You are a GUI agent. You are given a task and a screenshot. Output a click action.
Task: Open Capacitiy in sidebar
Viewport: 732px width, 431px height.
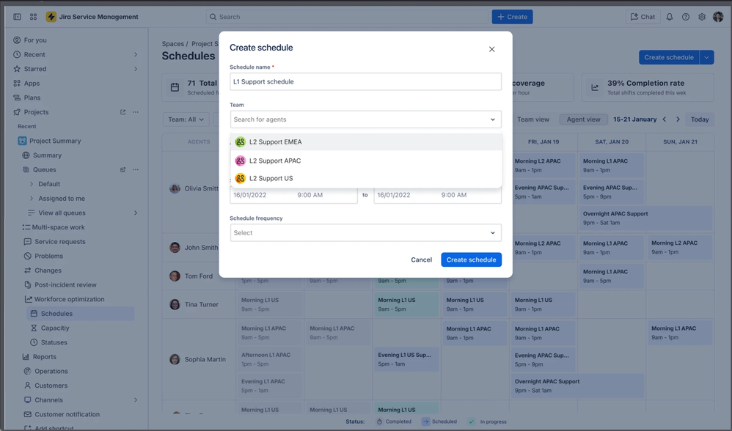54,328
